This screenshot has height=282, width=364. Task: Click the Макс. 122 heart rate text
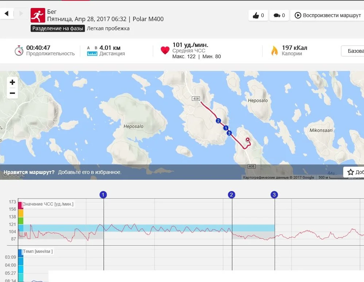(x=184, y=56)
